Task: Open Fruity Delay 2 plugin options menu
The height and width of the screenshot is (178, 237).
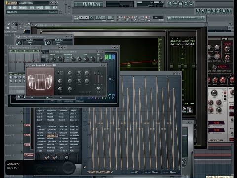Action: 51,52
